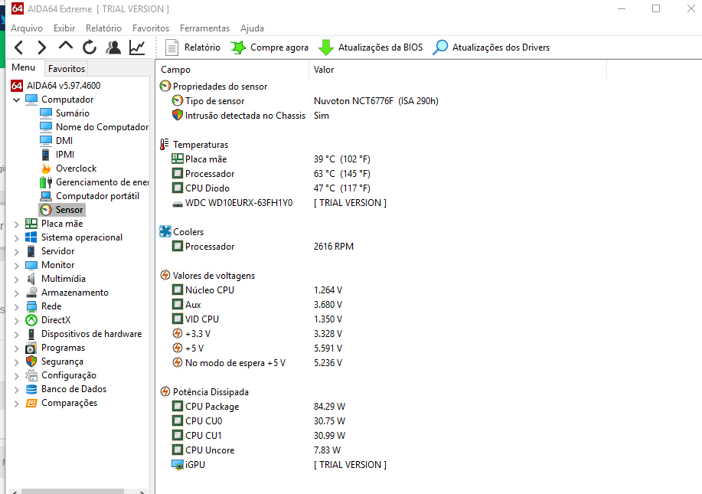The height and width of the screenshot is (494, 702).
Task: Open the Ajuda menu
Action: 252,28
